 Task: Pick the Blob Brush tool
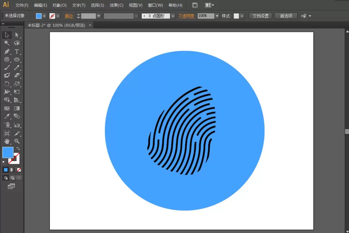click(x=7, y=75)
